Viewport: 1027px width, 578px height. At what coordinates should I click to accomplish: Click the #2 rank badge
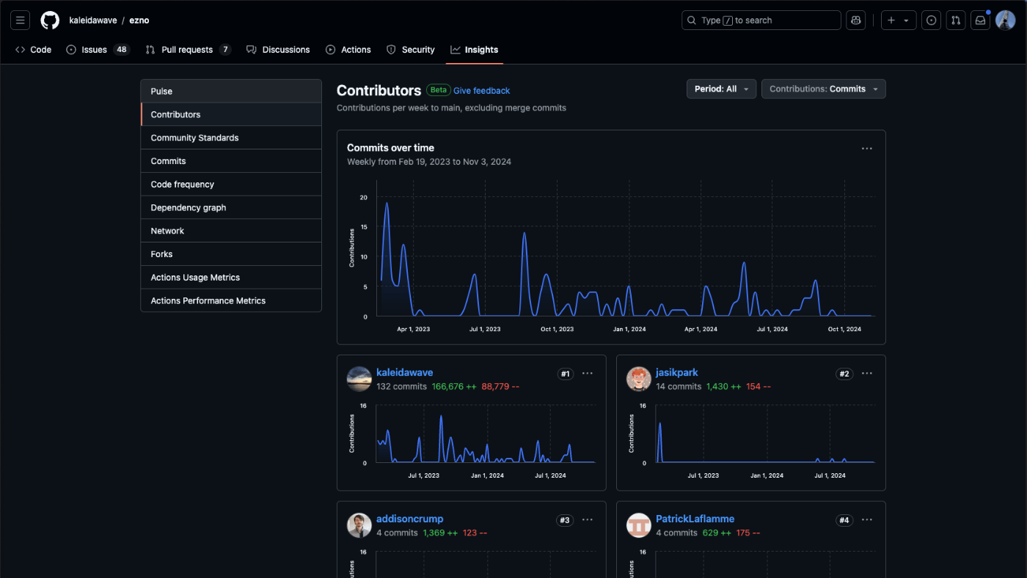point(844,374)
